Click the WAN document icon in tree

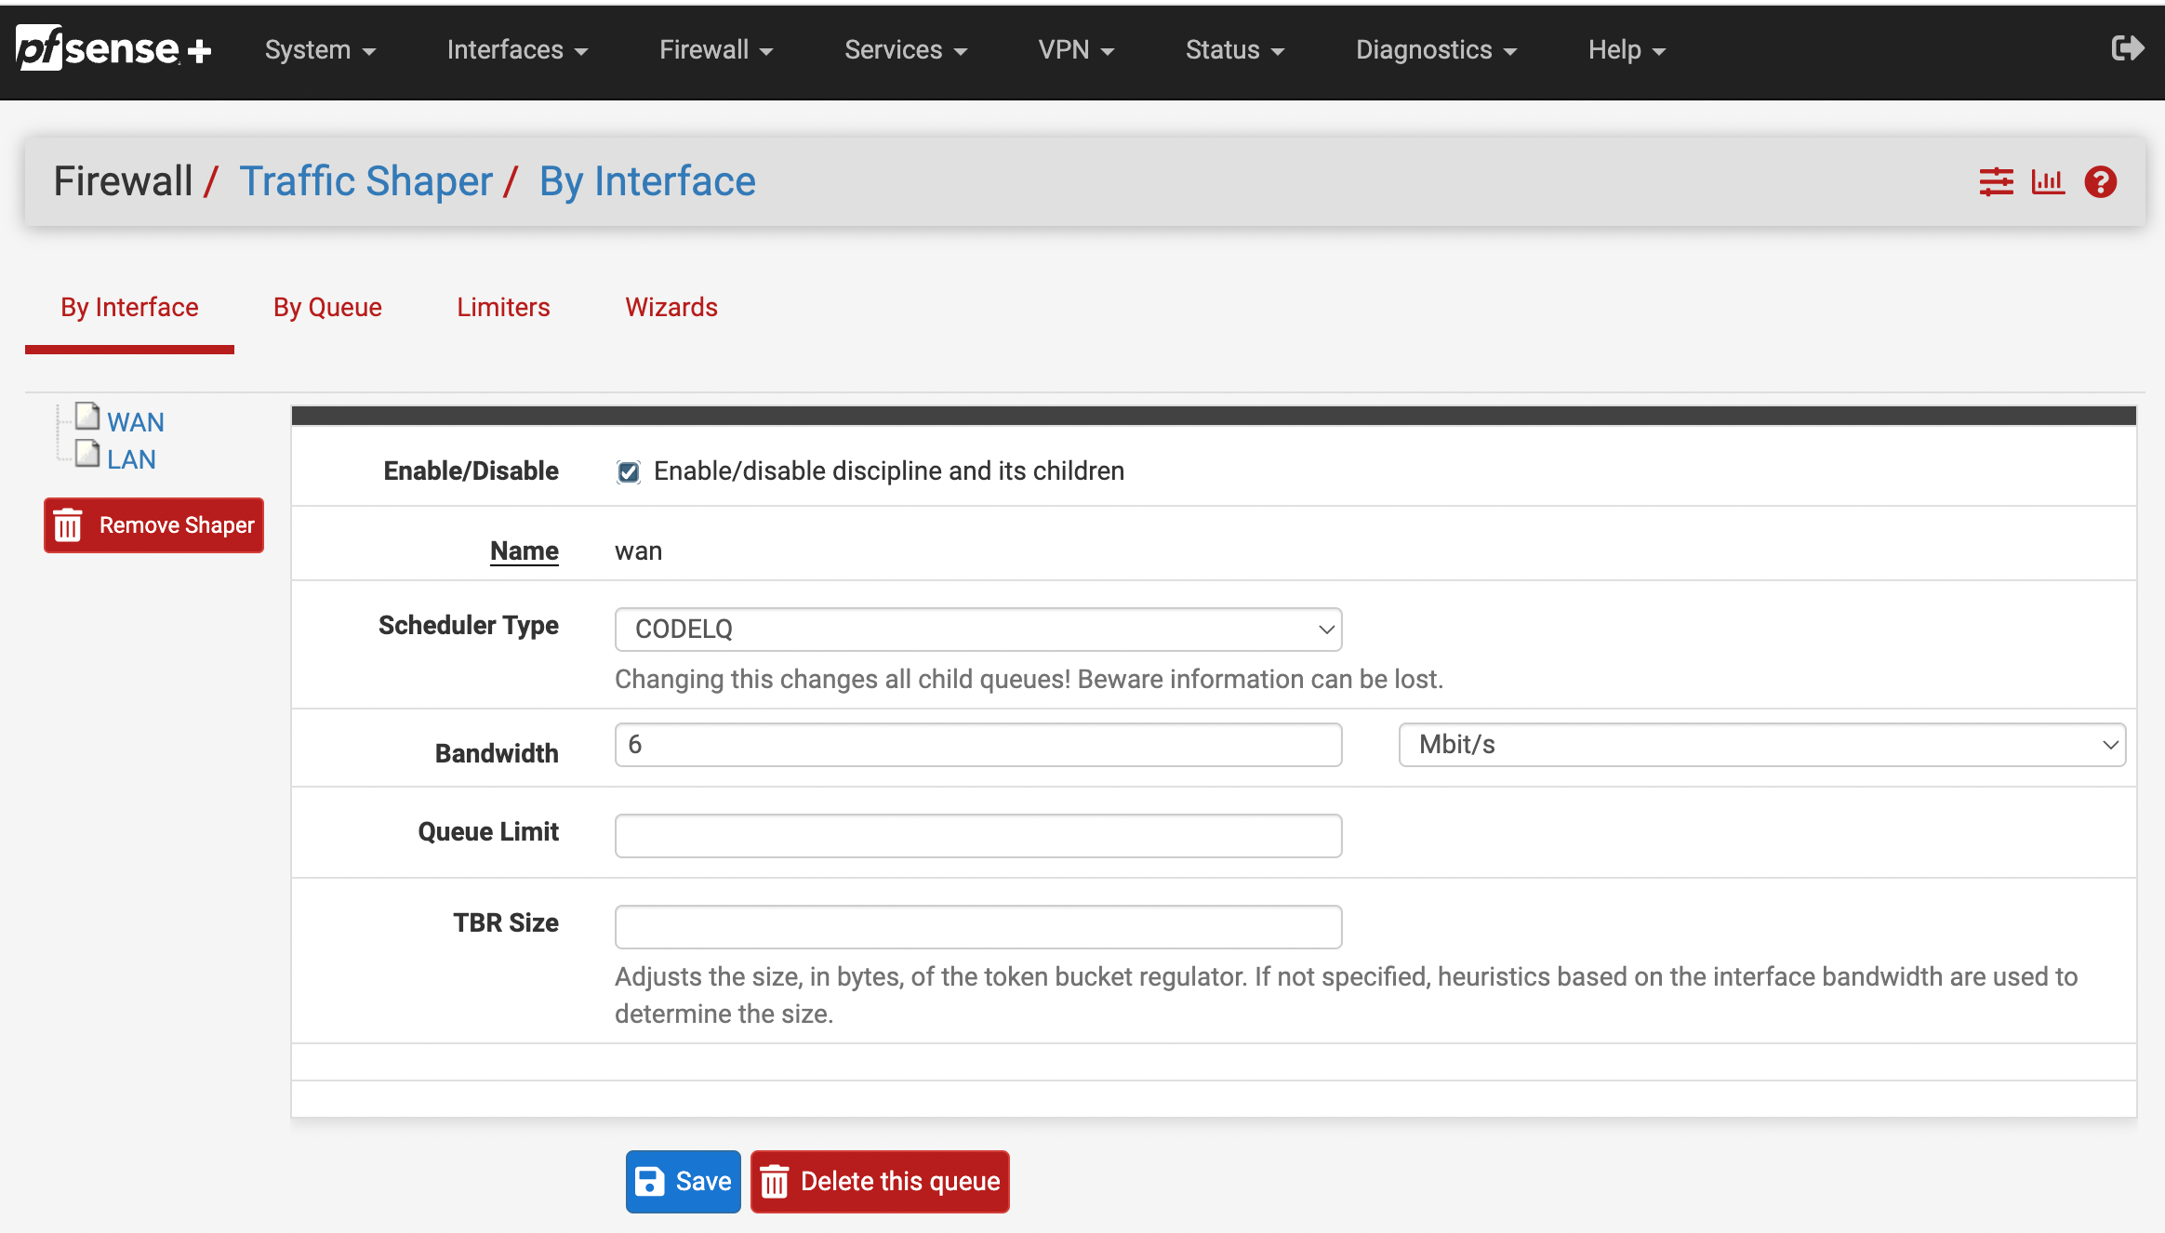tap(87, 417)
